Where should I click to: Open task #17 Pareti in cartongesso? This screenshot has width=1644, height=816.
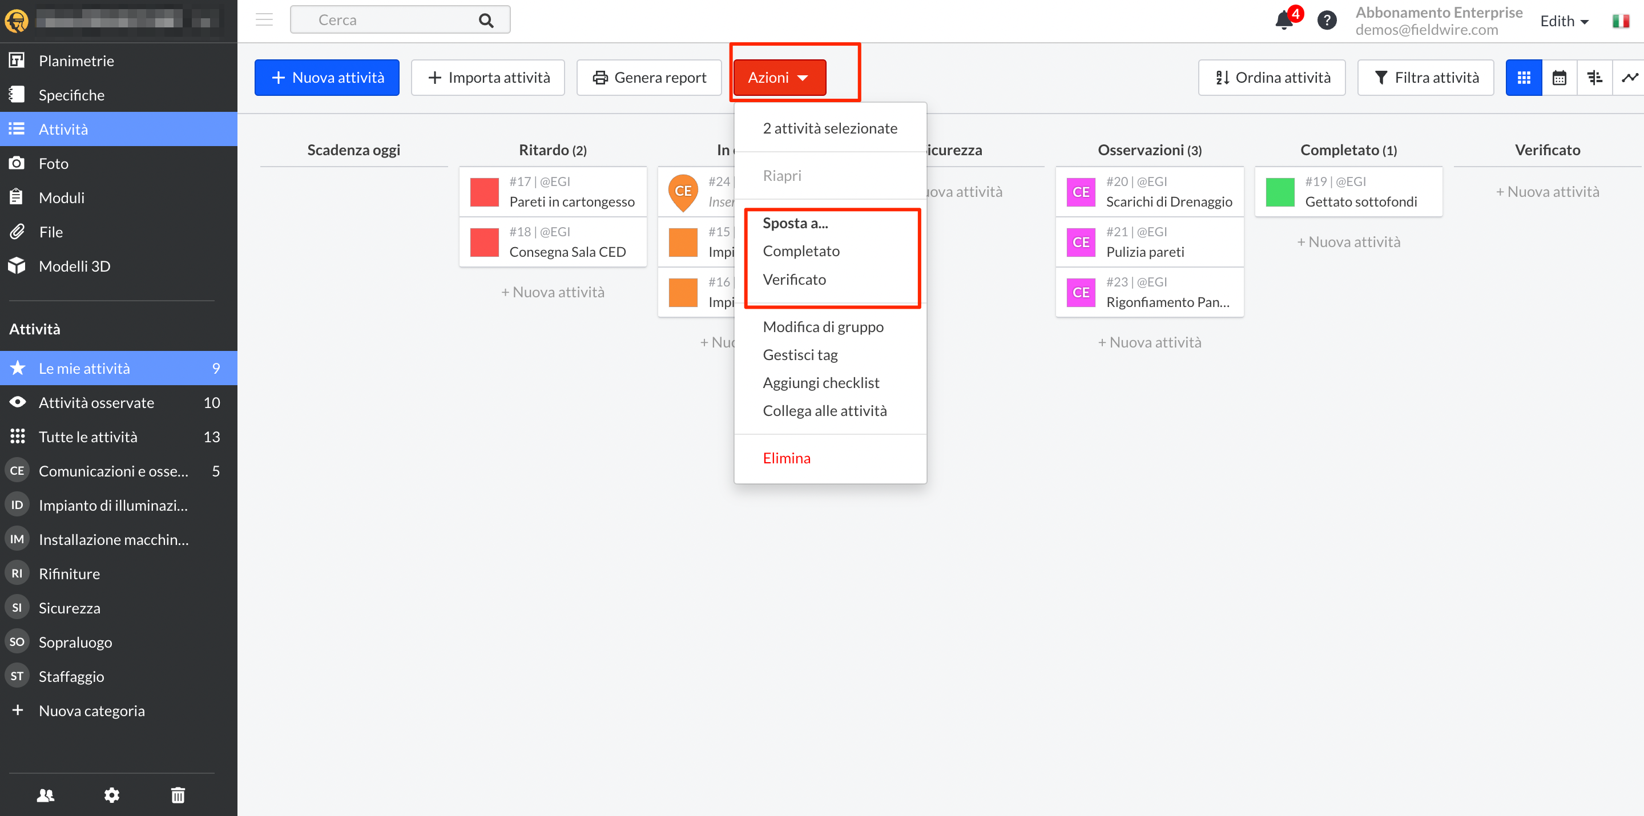[553, 192]
